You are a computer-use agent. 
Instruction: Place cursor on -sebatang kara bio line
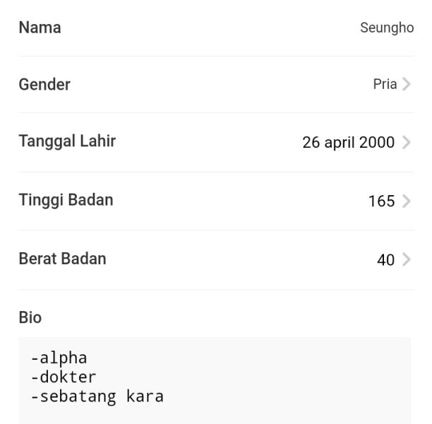pos(97,397)
